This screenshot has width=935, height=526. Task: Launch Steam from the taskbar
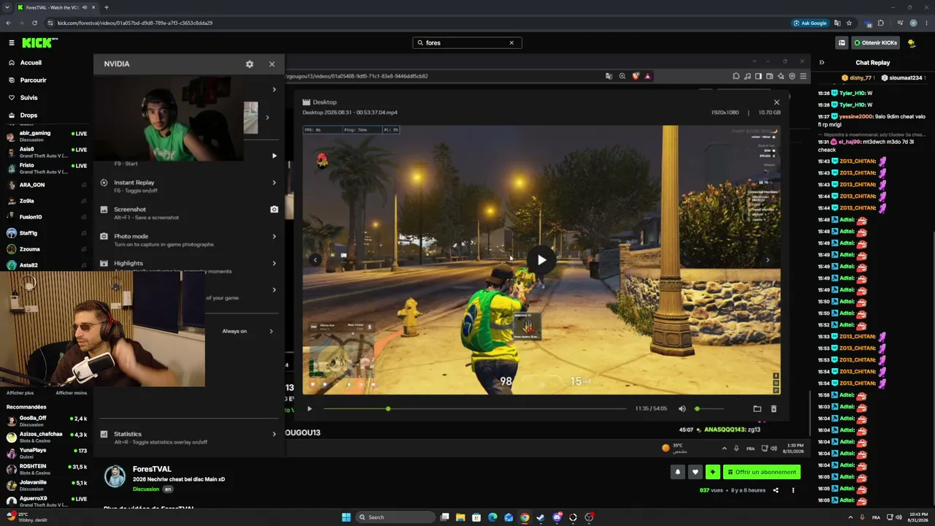click(541, 517)
